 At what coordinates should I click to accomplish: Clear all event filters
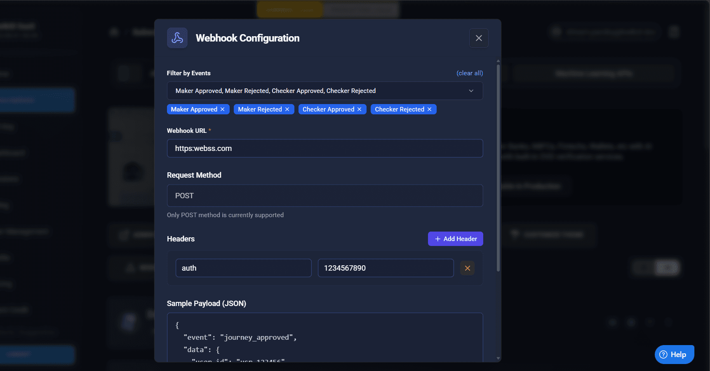470,73
